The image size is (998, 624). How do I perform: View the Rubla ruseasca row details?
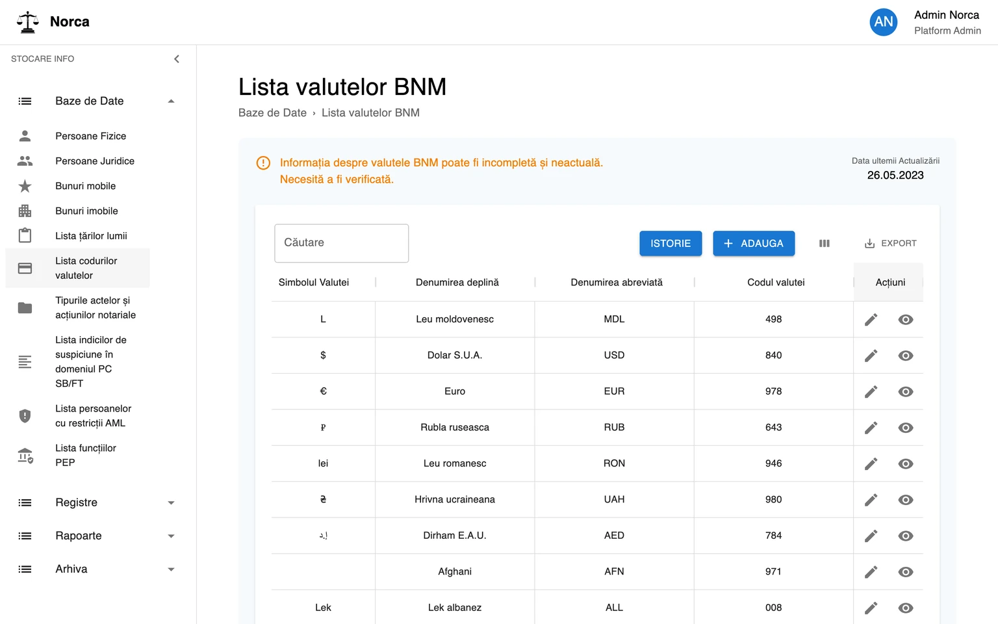(x=906, y=428)
